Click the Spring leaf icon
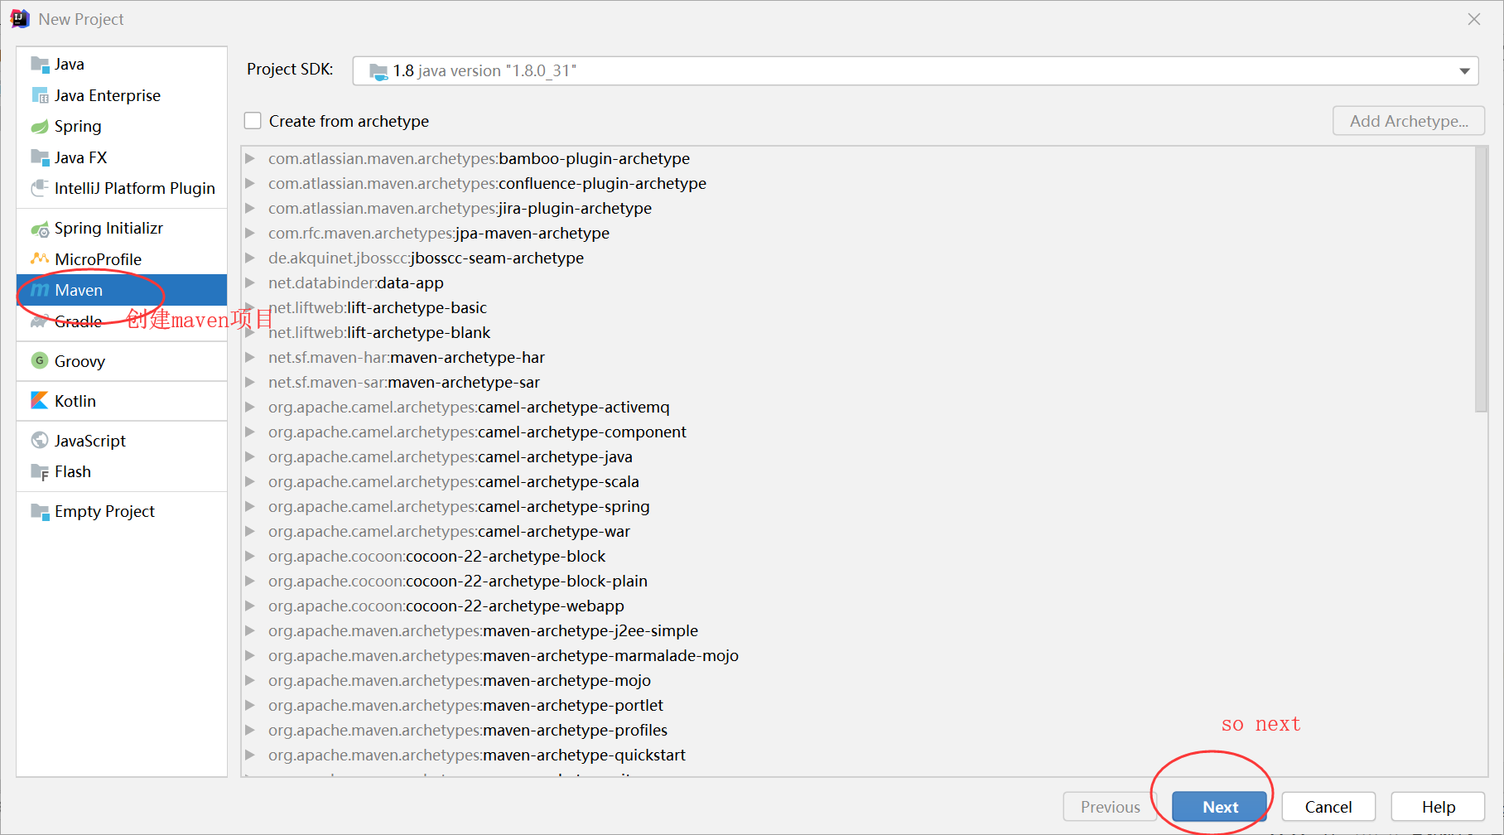 pos(40,127)
